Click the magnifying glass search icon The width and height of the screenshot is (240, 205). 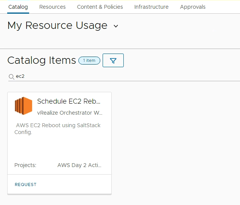click(11, 77)
